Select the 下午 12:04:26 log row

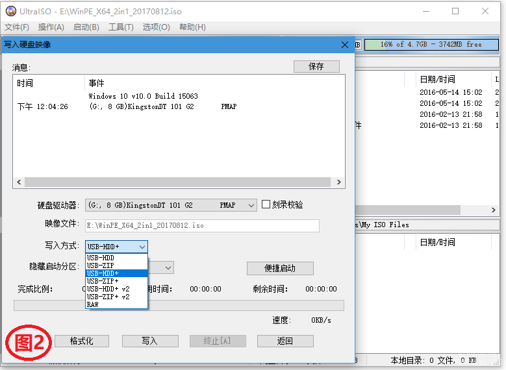pyautogui.click(x=179, y=106)
